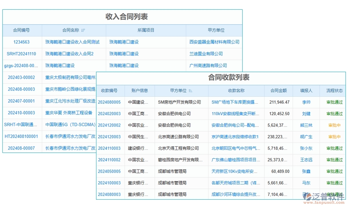Open receipt SM广场地下车库更换摄 payment name

[x=234, y=102]
